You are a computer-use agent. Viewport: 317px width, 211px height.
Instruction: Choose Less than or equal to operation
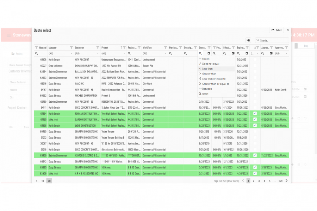pyautogui.click(x=216, y=79)
